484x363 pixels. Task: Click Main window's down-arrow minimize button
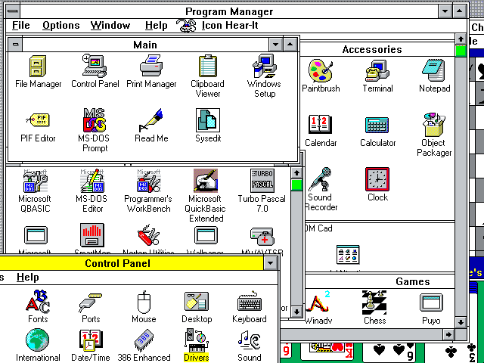point(275,45)
